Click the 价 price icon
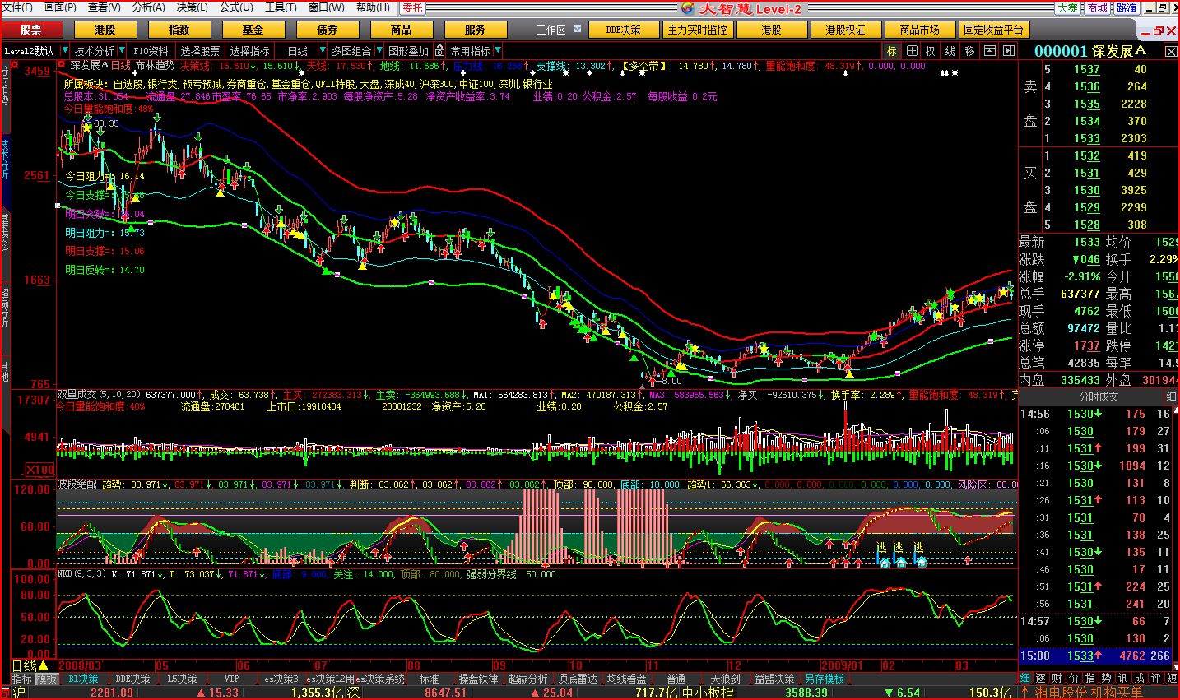This screenshot has height=700, width=1180. (x=1074, y=679)
